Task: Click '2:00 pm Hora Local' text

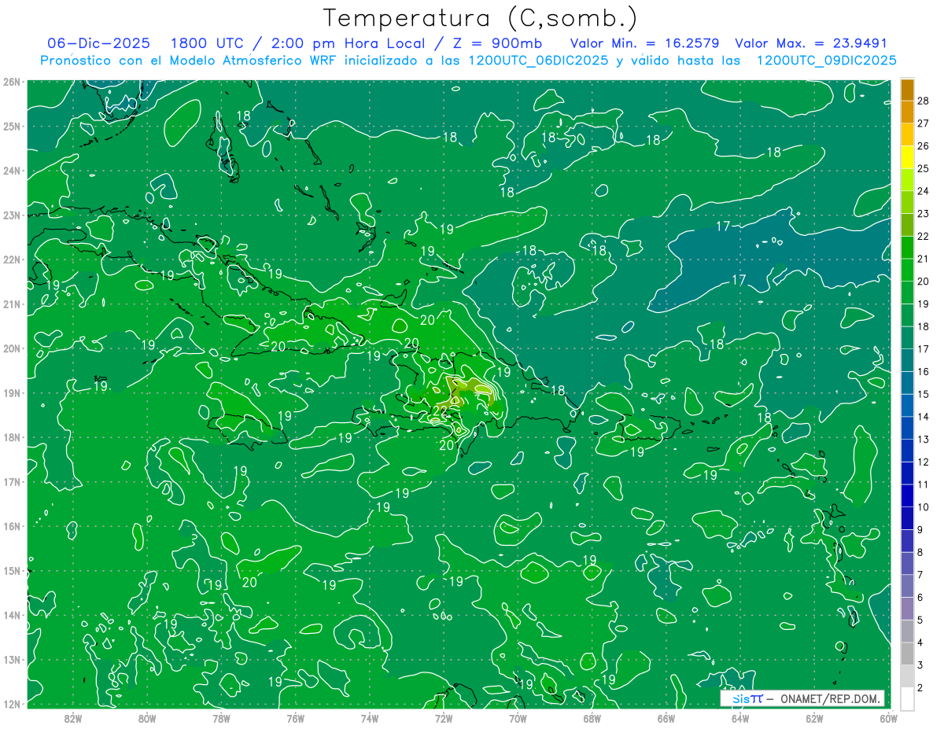Action: tap(348, 43)
